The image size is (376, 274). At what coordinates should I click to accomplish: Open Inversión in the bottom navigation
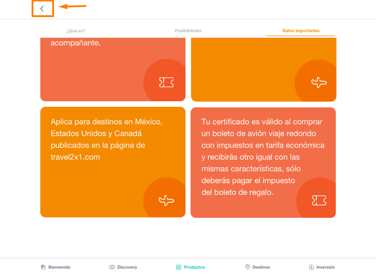(x=322, y=267)
